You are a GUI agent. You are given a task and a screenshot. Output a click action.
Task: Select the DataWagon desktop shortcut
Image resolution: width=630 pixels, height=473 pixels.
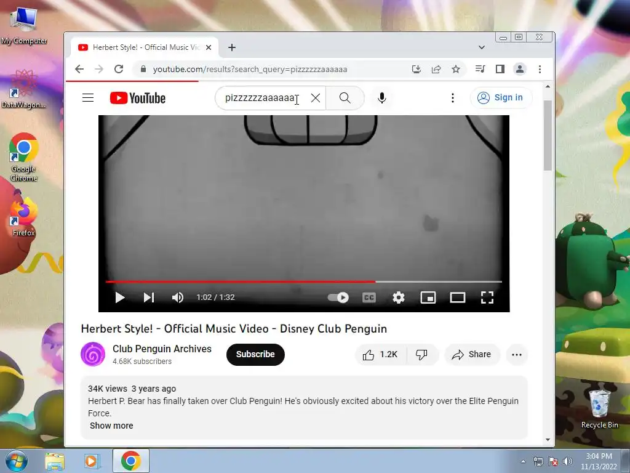click(x=24, y=89)
